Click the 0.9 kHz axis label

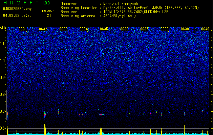pyautogui.click(x=3, y=78)
